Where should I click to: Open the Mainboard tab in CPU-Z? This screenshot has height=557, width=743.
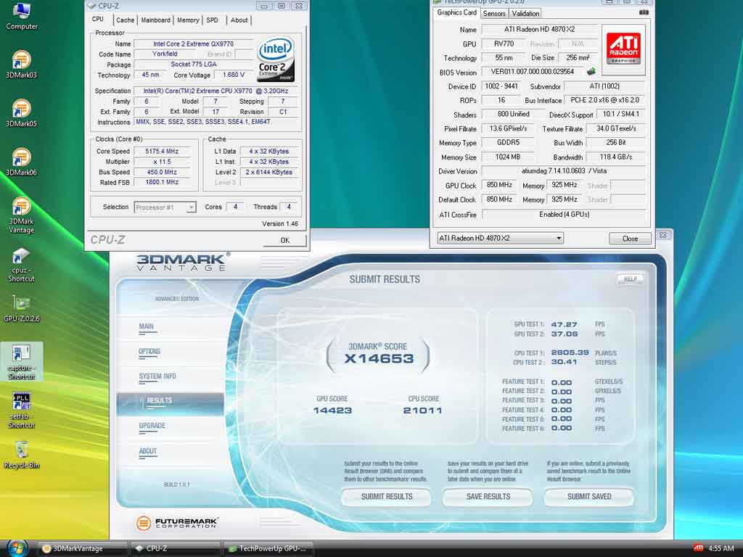[155, 20]
